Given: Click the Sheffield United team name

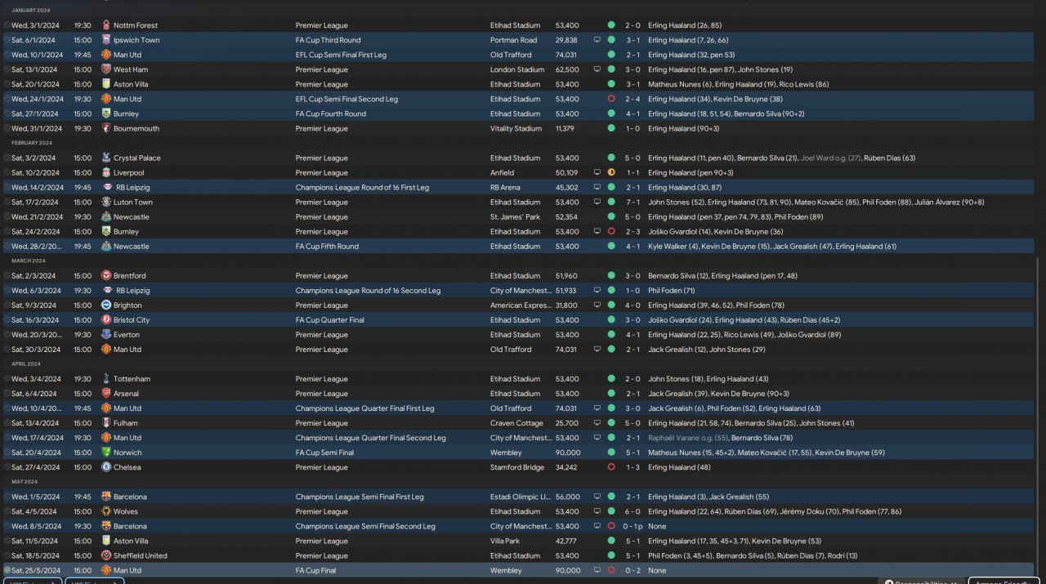Looking at the screenshot, I should click(x=140, y=555).
